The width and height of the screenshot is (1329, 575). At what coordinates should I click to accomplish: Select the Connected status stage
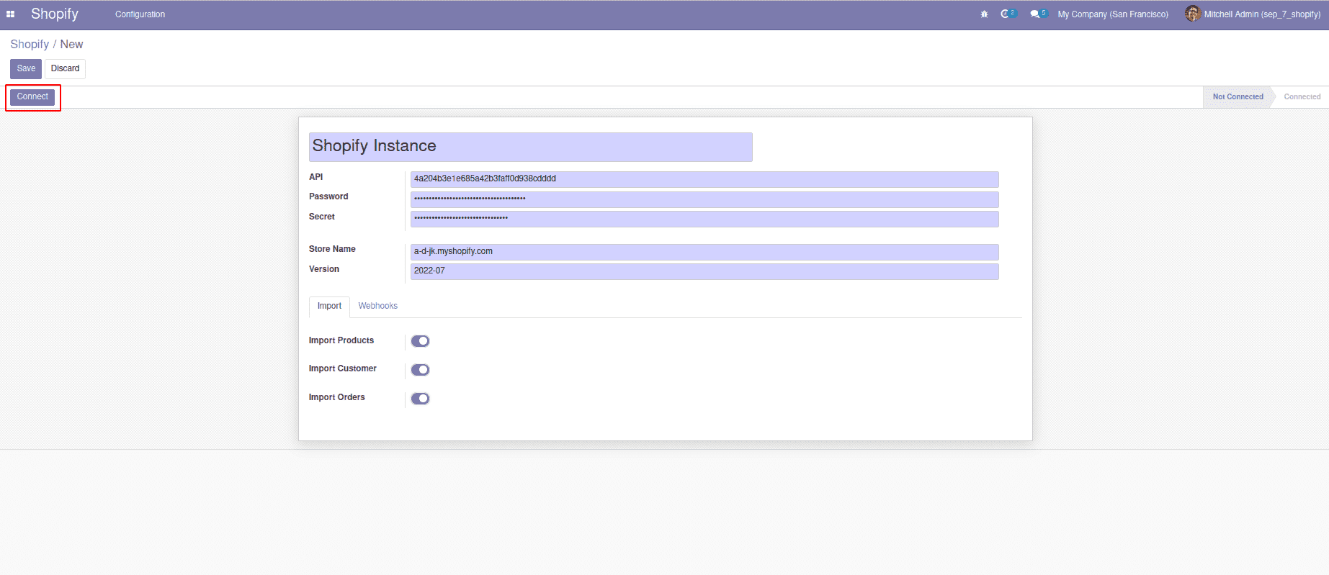coord(1302,96)
